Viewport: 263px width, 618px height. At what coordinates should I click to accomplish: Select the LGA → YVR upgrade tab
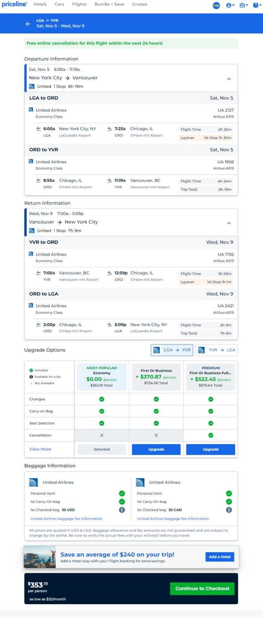tap(172, 350)
